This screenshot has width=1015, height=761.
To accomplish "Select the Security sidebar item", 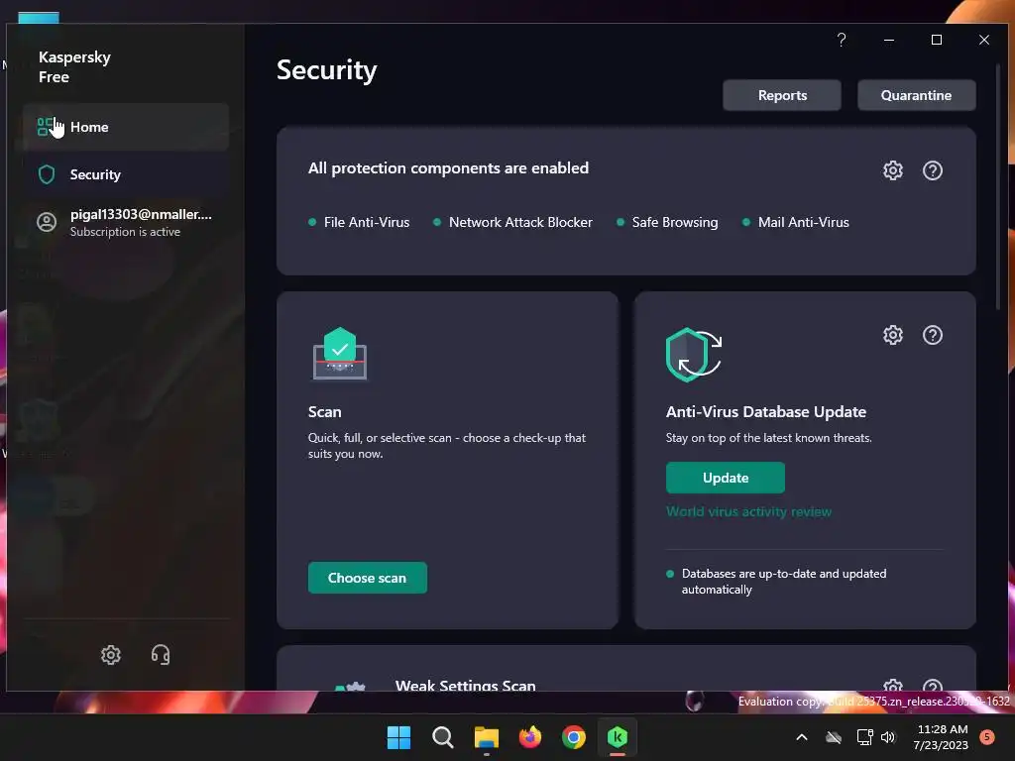I will coord(126,174).
